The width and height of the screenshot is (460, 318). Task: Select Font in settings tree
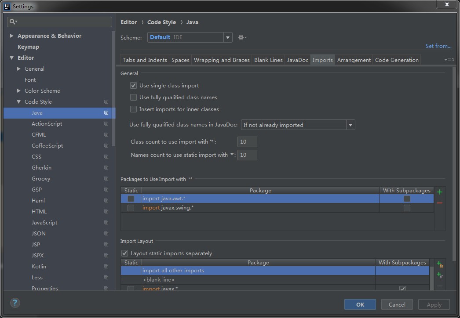click(x=30, y=80)
